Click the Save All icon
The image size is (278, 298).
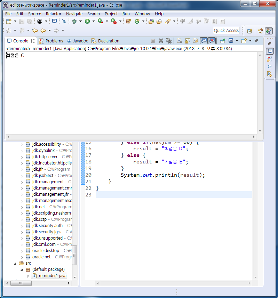[x=30, y=21]
